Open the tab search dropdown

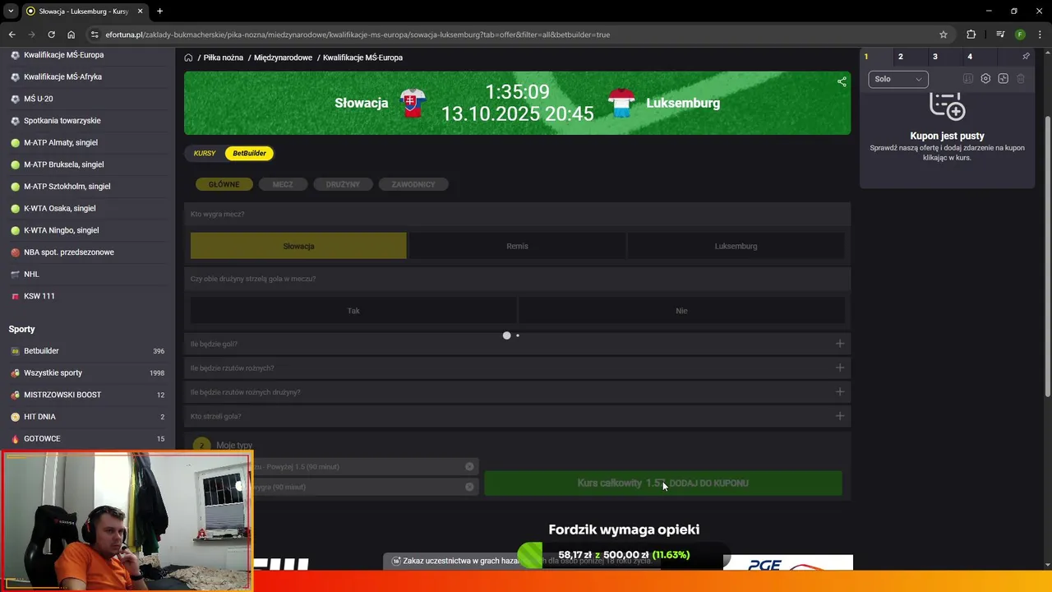click(11, 12)
